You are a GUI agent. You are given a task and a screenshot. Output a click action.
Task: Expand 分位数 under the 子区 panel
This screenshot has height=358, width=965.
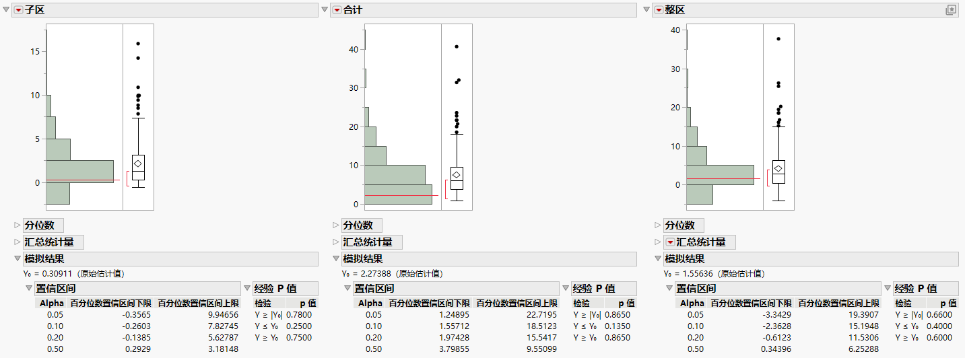(18, 225)
